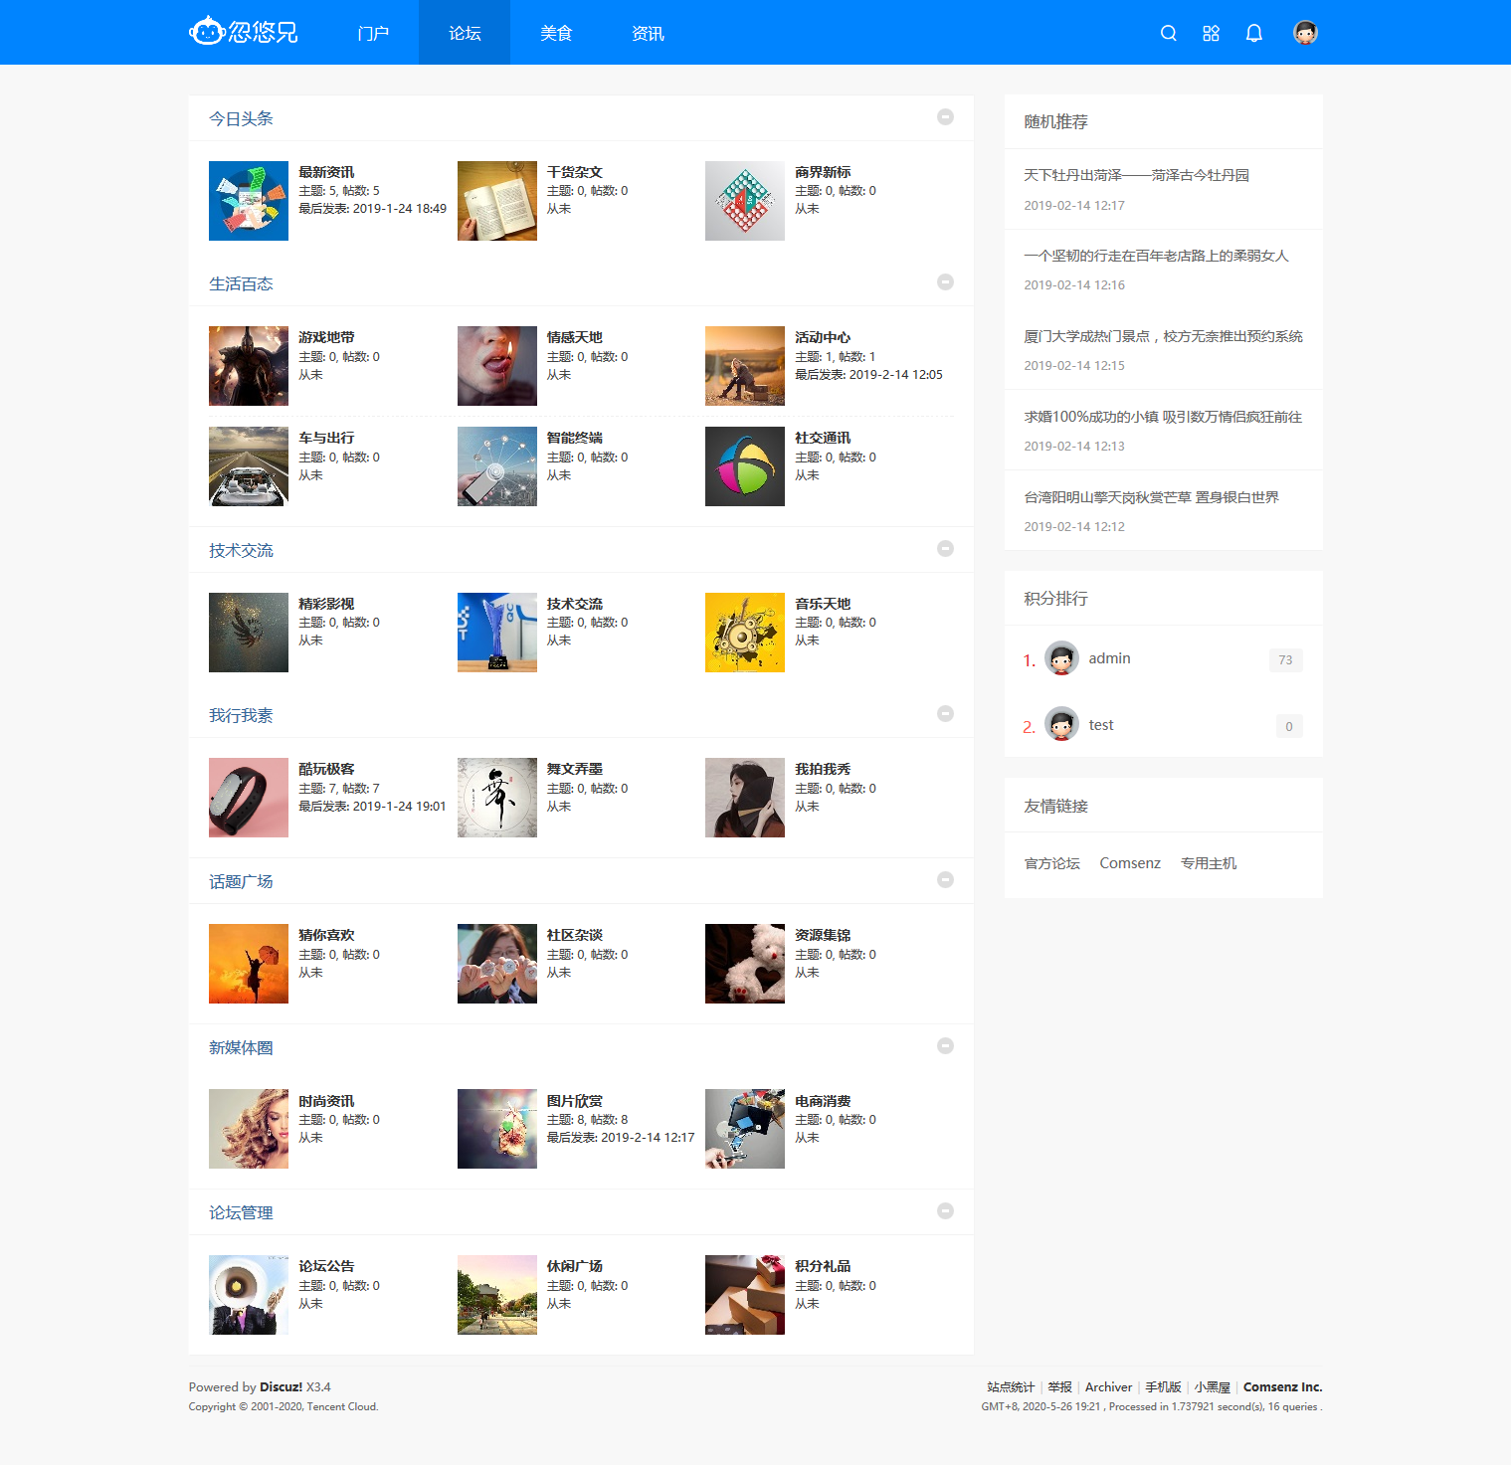Open the Comsenz friend link
The image size is (1511, 1465).
click(1130, 863)
